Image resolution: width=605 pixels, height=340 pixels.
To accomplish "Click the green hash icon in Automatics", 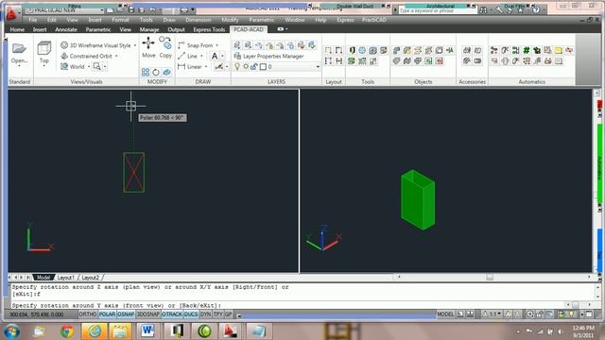I will (527, 50).
